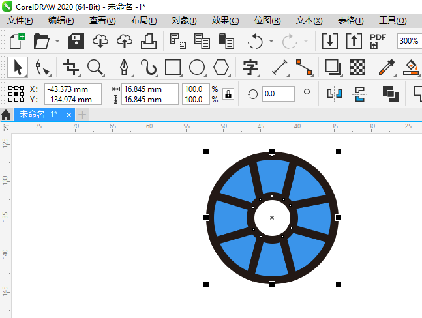This screenshot has width=422, height=318.
Task: Select the Zoom magnifier tool
Action: point(95,67)
